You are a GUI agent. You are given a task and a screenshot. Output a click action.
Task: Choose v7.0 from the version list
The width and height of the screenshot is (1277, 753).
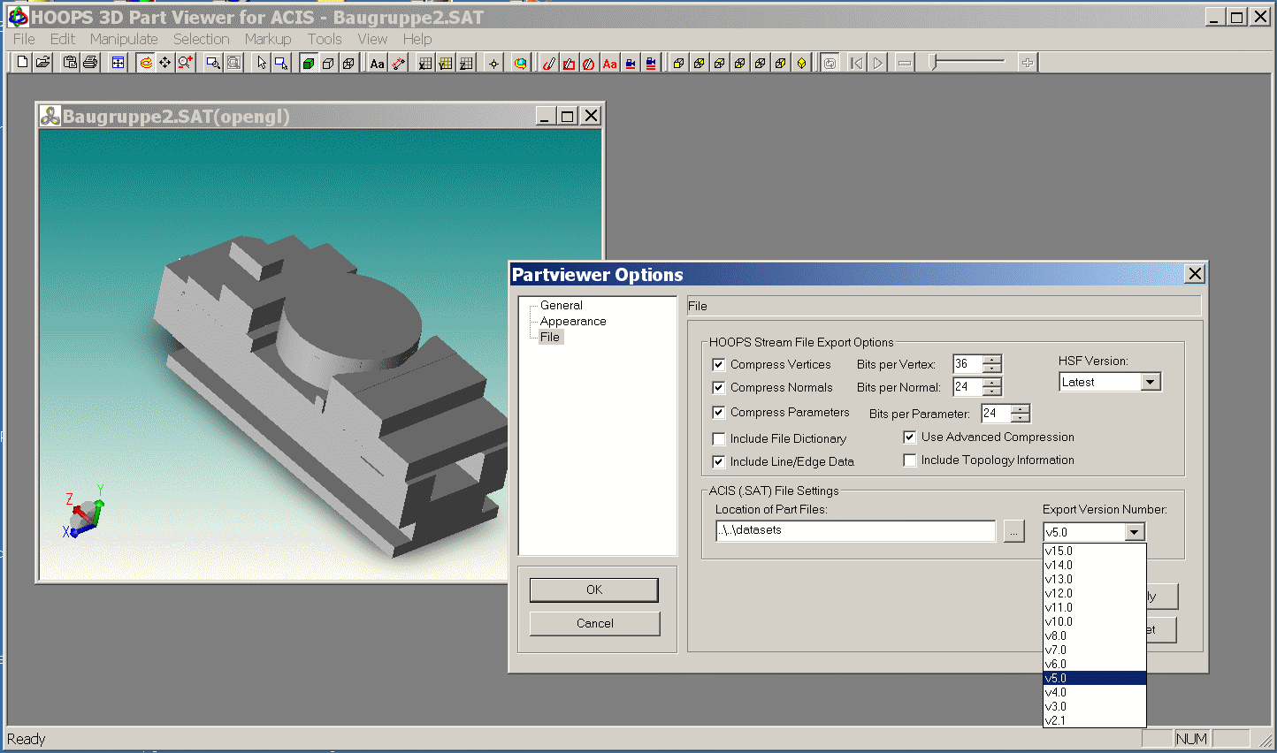coord(1094,650)
